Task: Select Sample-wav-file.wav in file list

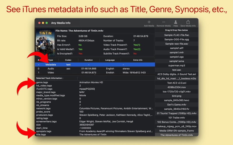Action: click(176, 44)
